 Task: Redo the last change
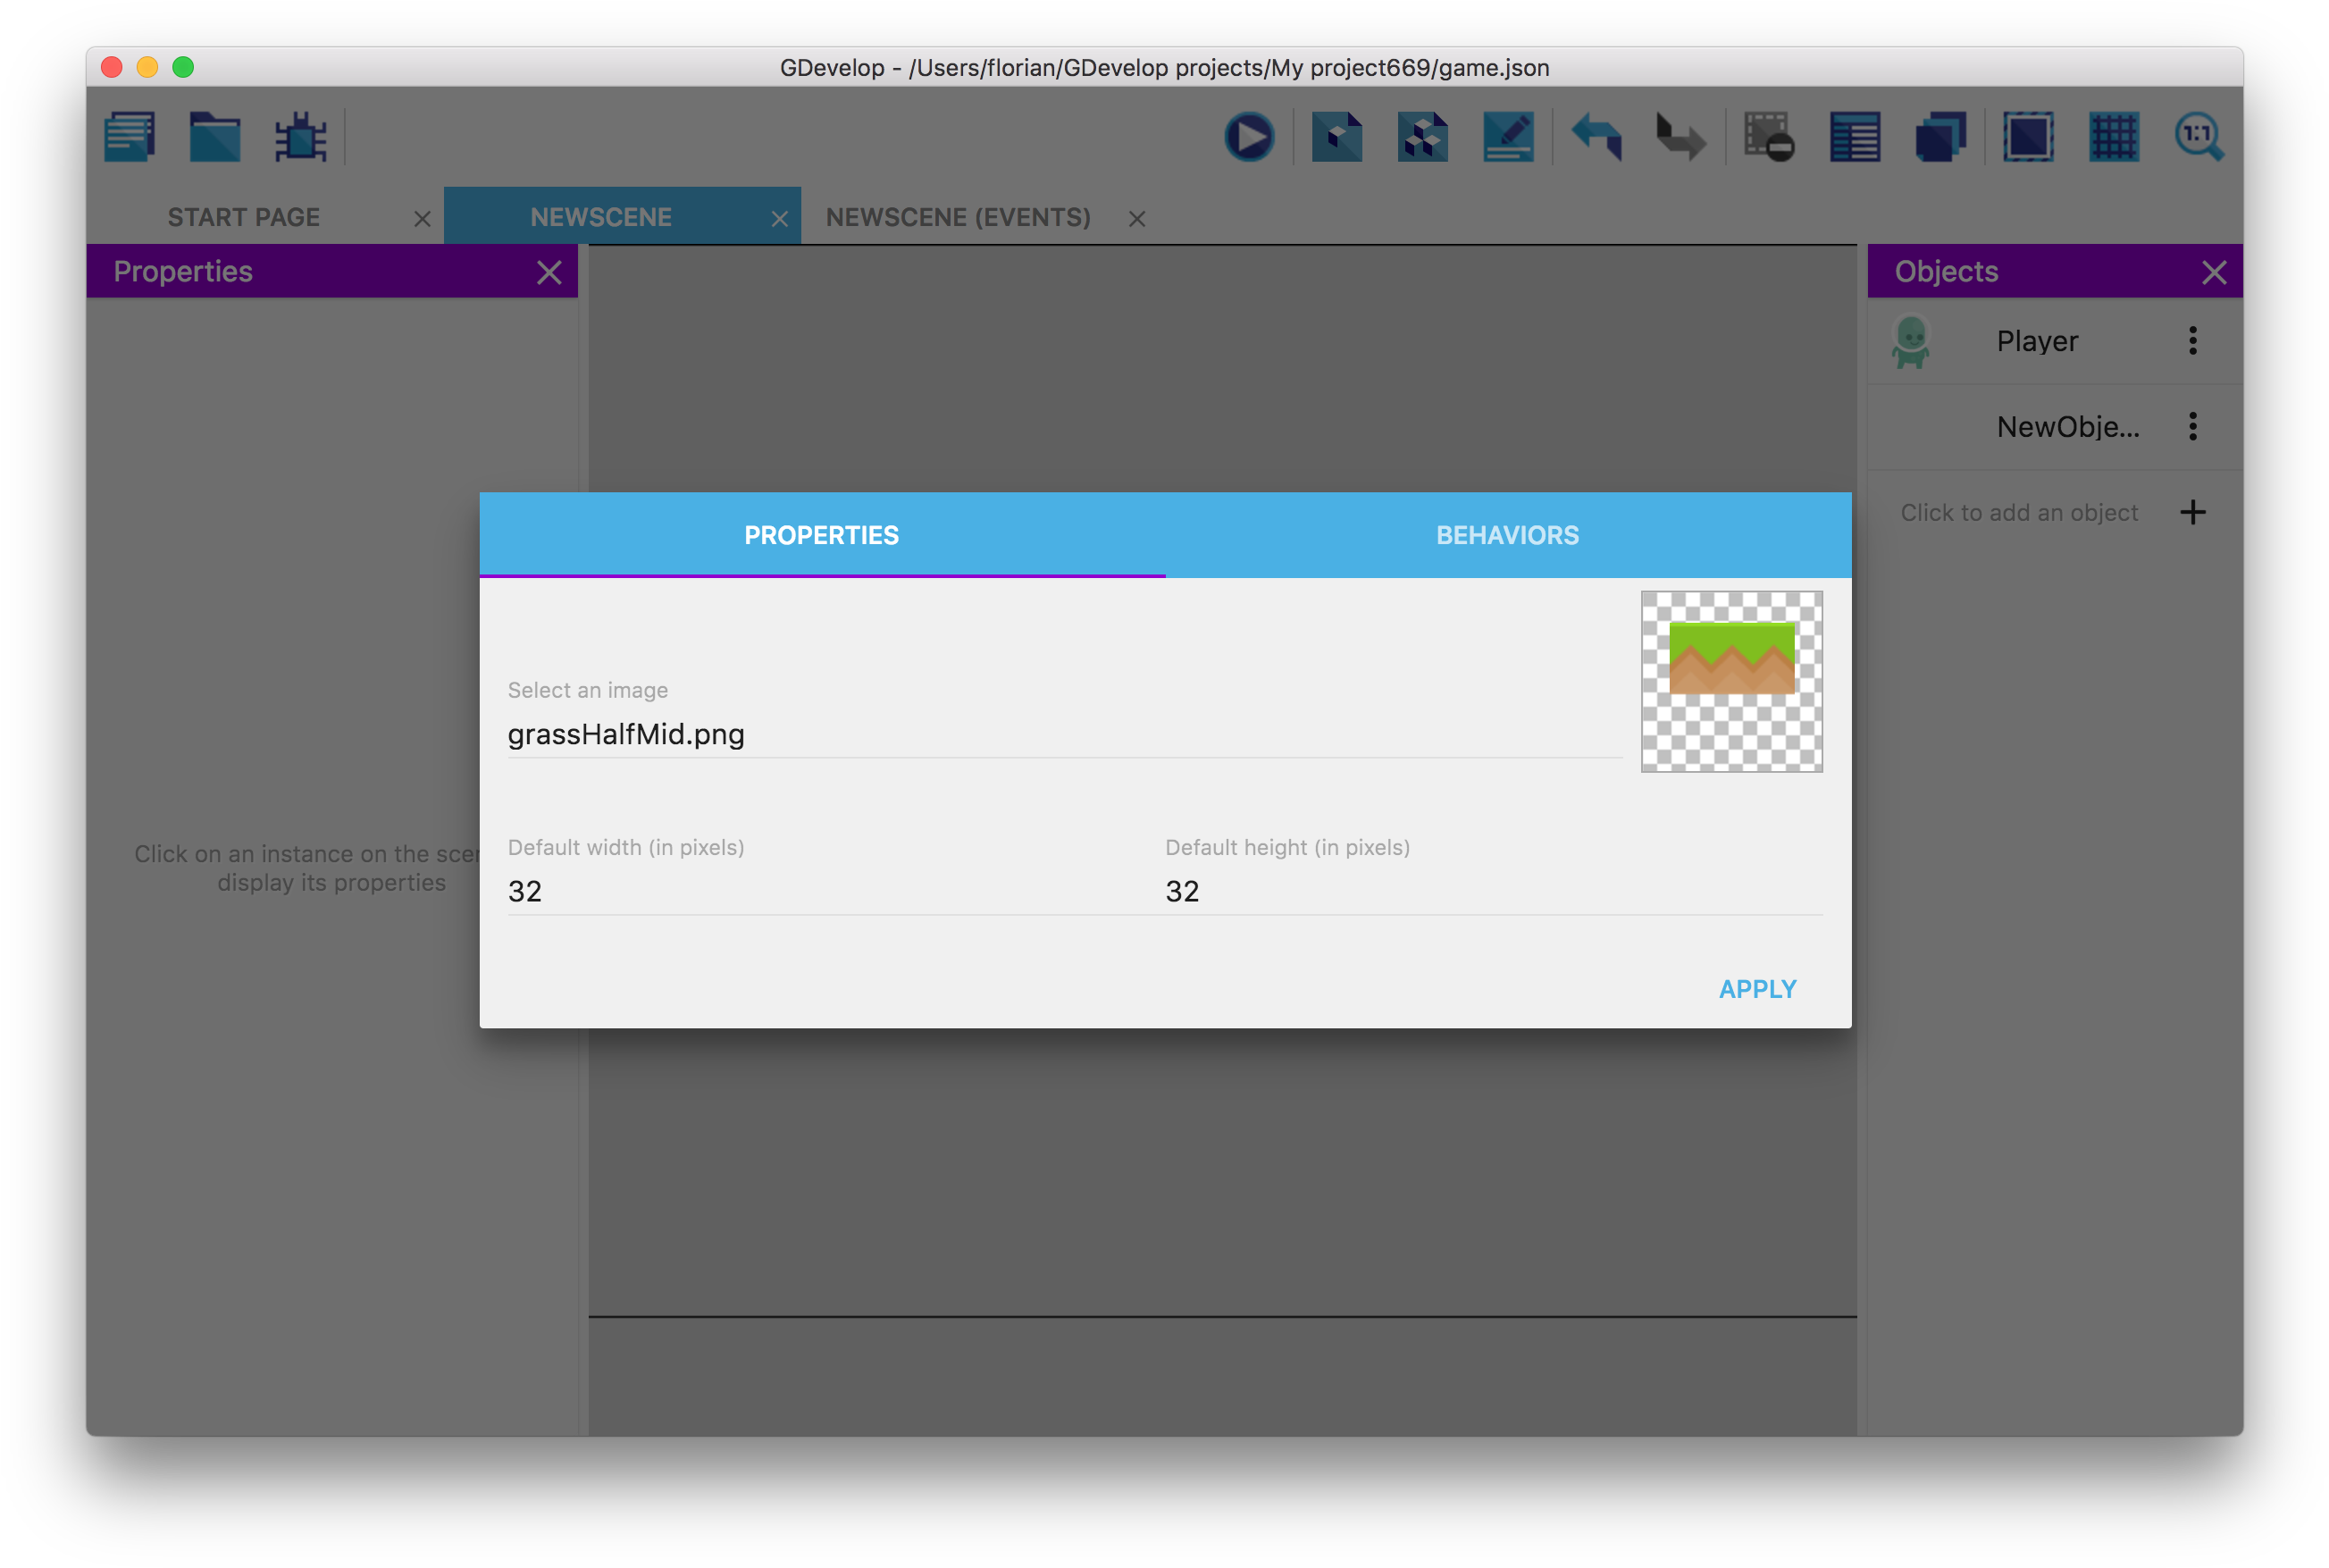1681,136
